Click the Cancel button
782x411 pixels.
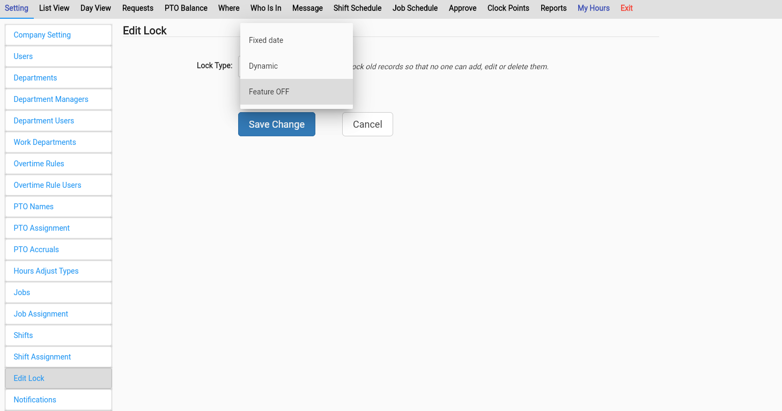367,124
